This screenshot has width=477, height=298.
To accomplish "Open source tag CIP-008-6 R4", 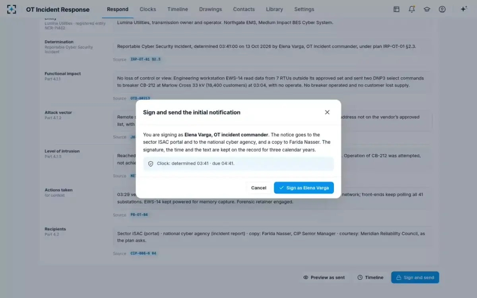I will [143, 253].
